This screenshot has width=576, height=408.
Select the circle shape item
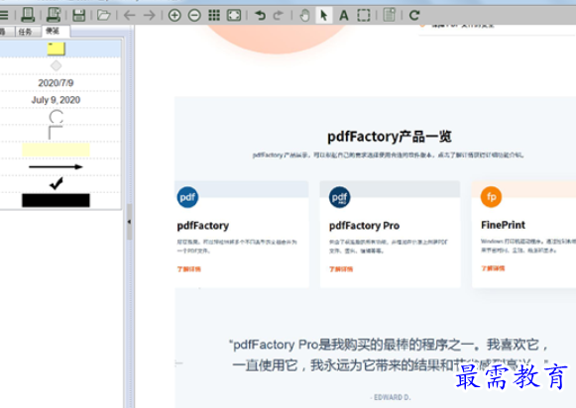pos(56,117)
